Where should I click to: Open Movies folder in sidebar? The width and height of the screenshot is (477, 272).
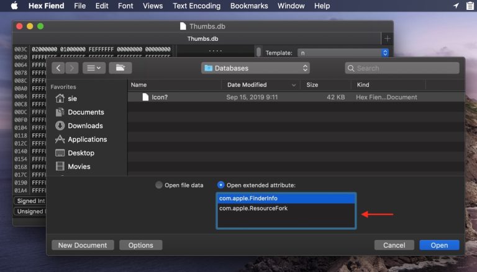point(79,167)
